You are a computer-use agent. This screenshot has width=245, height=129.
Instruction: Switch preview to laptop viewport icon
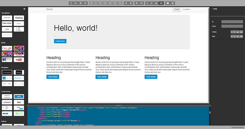point(156,3)
